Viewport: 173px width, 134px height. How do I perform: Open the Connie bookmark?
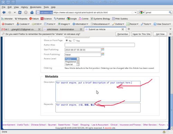83,19
